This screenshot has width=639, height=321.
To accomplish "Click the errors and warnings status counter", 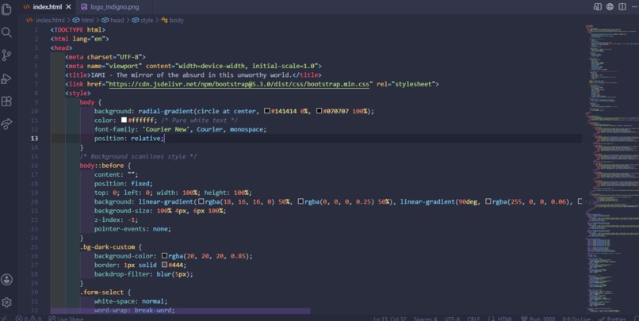I will (x=29, y=319).
